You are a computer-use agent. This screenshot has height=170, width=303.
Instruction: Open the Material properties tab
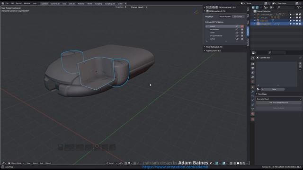click(x=252, y=114)
